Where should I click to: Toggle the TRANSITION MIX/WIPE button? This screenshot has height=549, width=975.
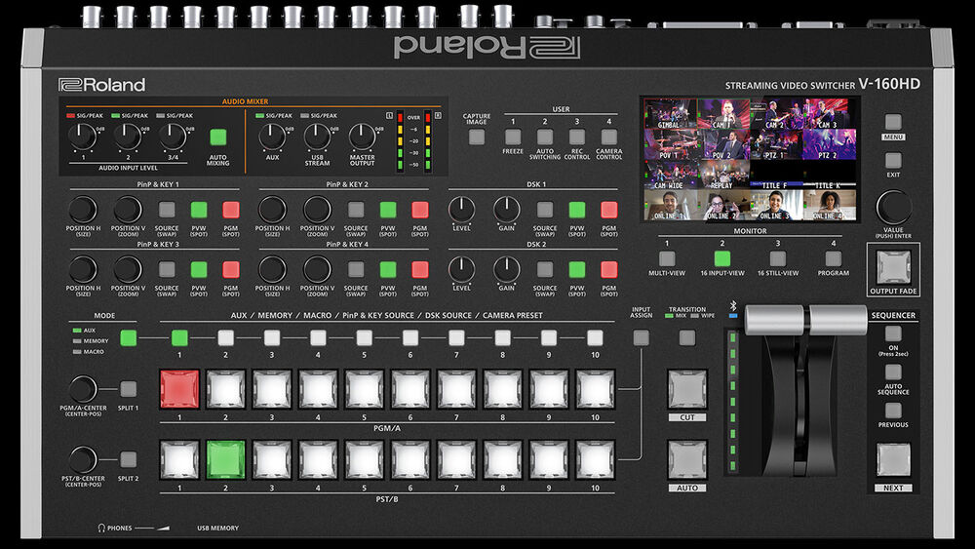(x=687, y=337)
